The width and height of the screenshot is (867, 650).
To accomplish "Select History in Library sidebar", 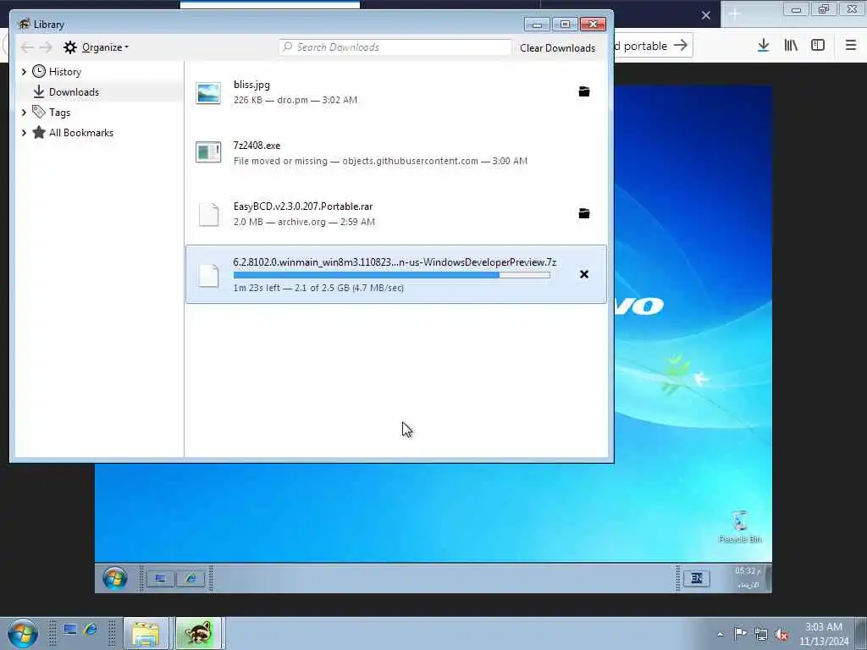I will [x=64, y=71].
